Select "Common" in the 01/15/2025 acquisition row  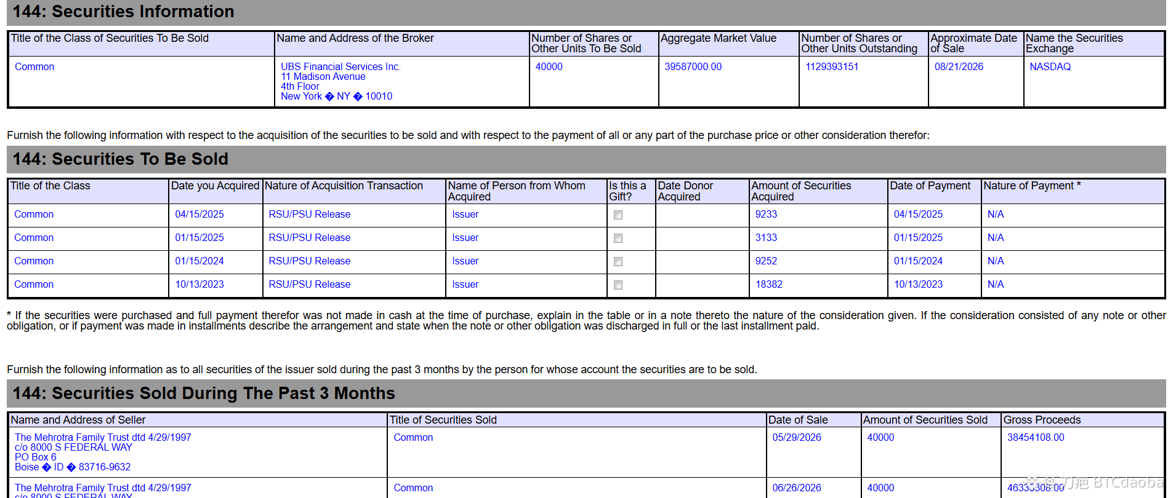coord(34,237)
